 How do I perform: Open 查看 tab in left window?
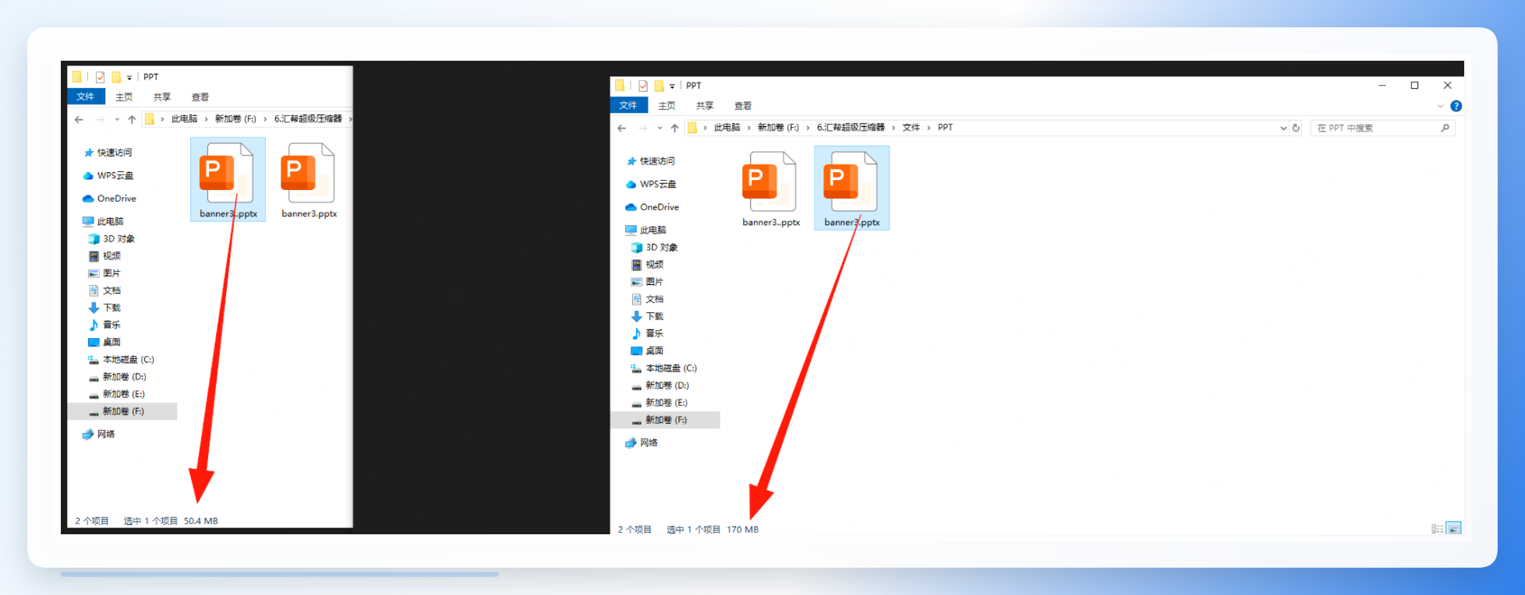point(200,97)
